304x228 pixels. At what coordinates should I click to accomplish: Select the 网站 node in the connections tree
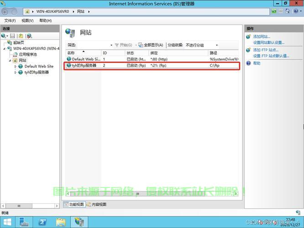point(22,61)
